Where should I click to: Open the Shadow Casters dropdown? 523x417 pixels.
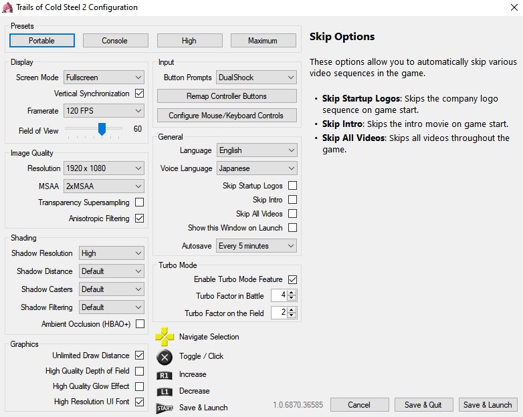tap(112, 289)
